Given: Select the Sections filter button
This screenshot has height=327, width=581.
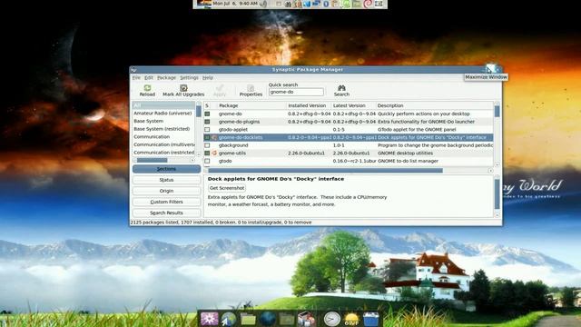Looking at the screenshot, I should coord(166,169).
